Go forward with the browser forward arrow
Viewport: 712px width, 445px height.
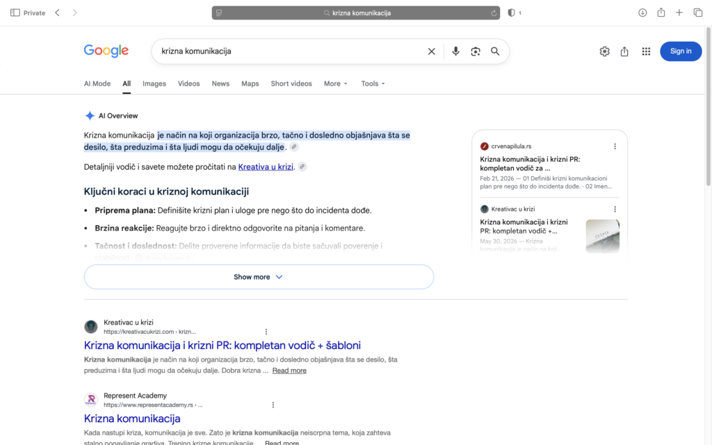coord(74,13)
